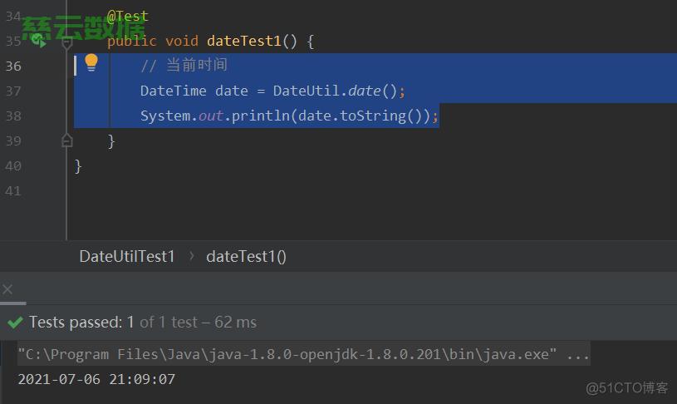Image resolution: width=677 pixels, height=404 pixels.
Task: Click the DateTime type on line 37
Action: coord(173,91)
